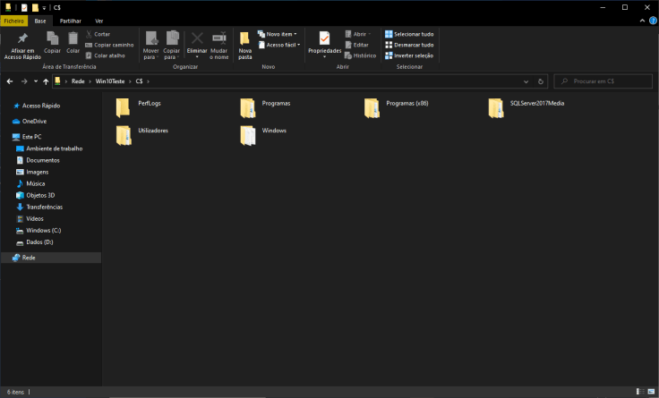Click the Nova pasta icon
The width and height of the screenshot is (659, 398).
click(244, 45)
